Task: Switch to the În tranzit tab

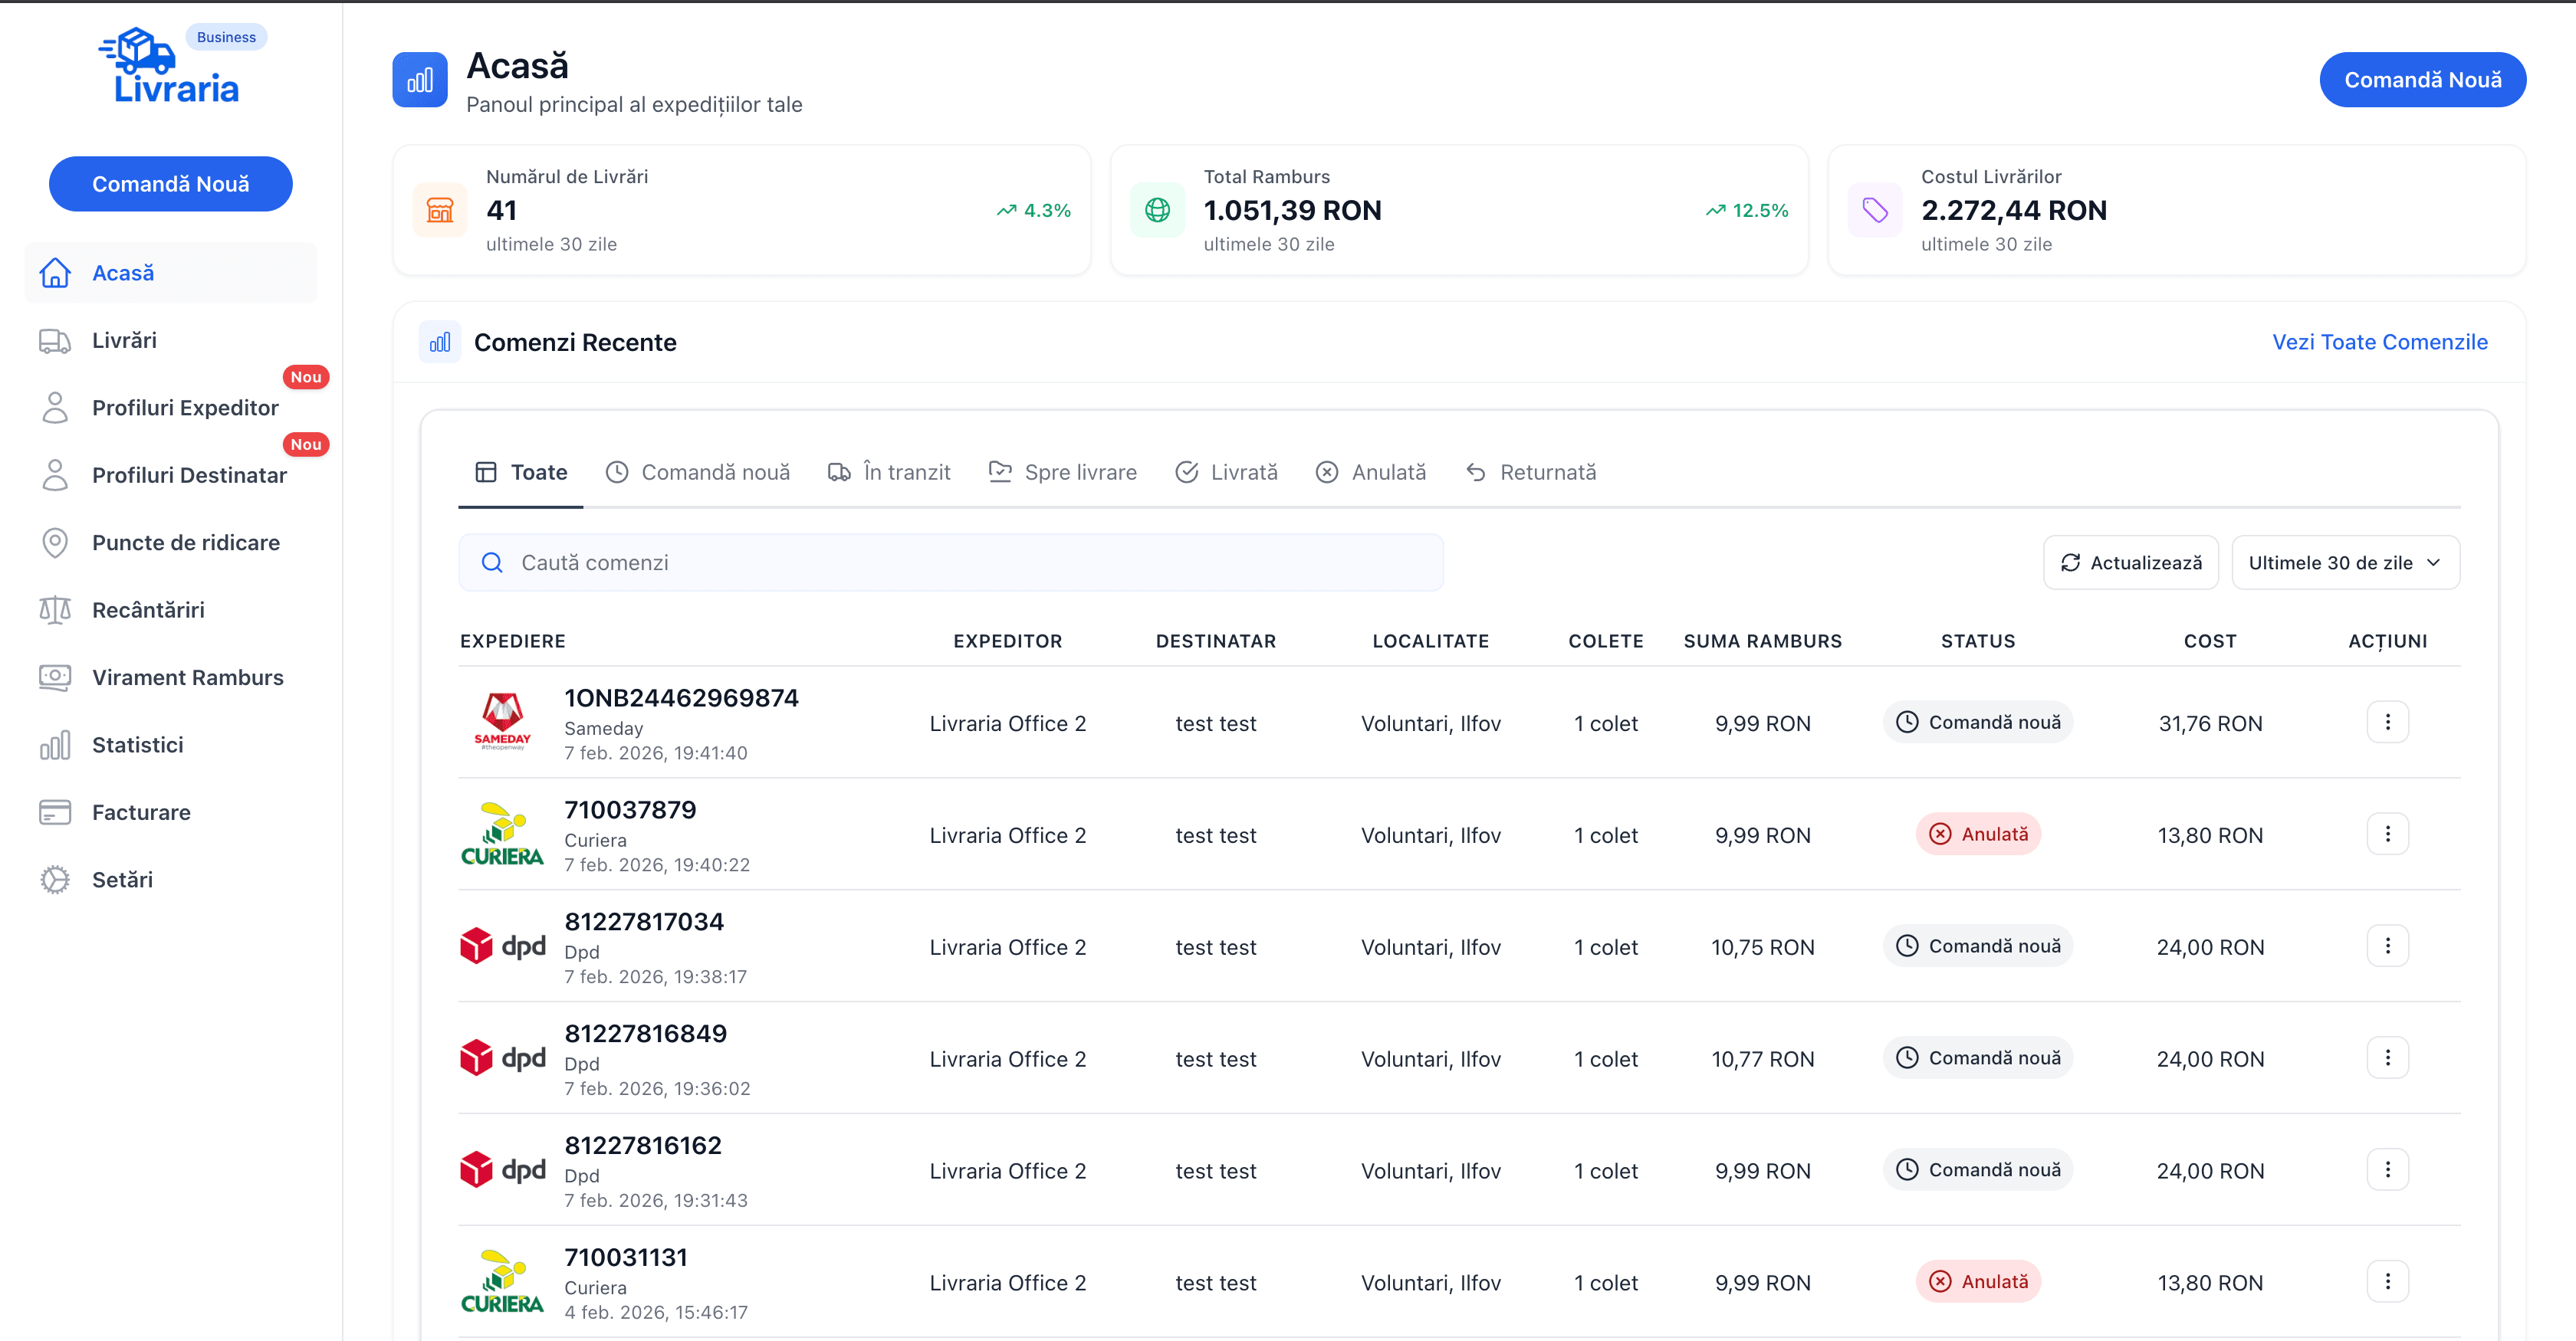Action: [x=889, y=471]
